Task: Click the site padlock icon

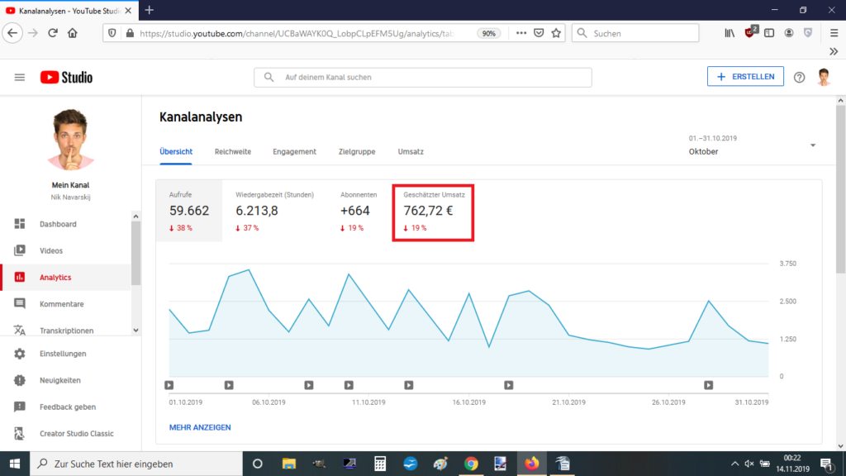Action: coord(130,33)
